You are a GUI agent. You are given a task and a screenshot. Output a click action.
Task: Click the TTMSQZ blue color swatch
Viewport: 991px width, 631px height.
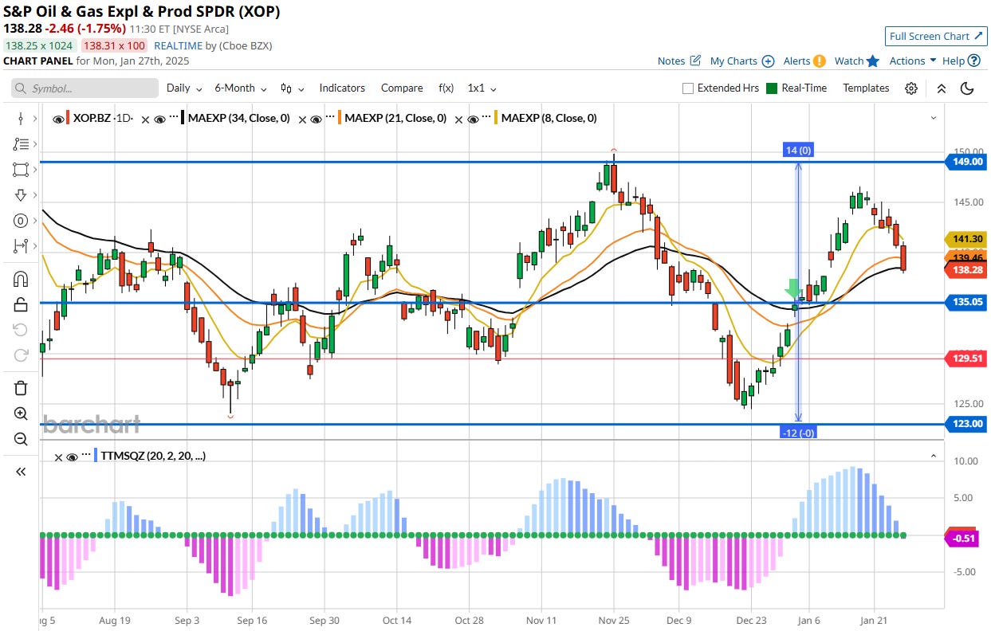[96, 457]
